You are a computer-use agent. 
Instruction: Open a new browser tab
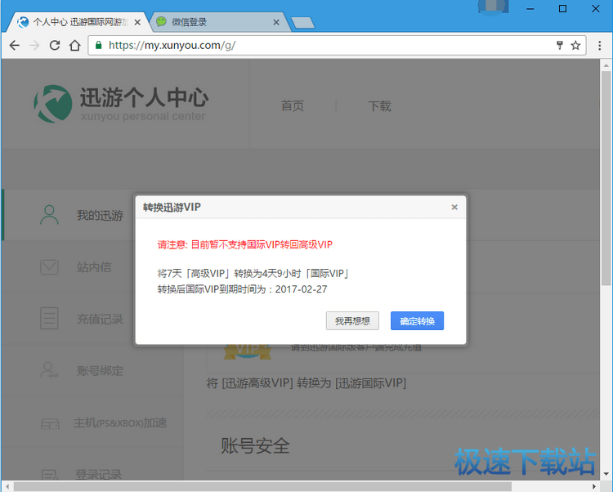(302, 23)
